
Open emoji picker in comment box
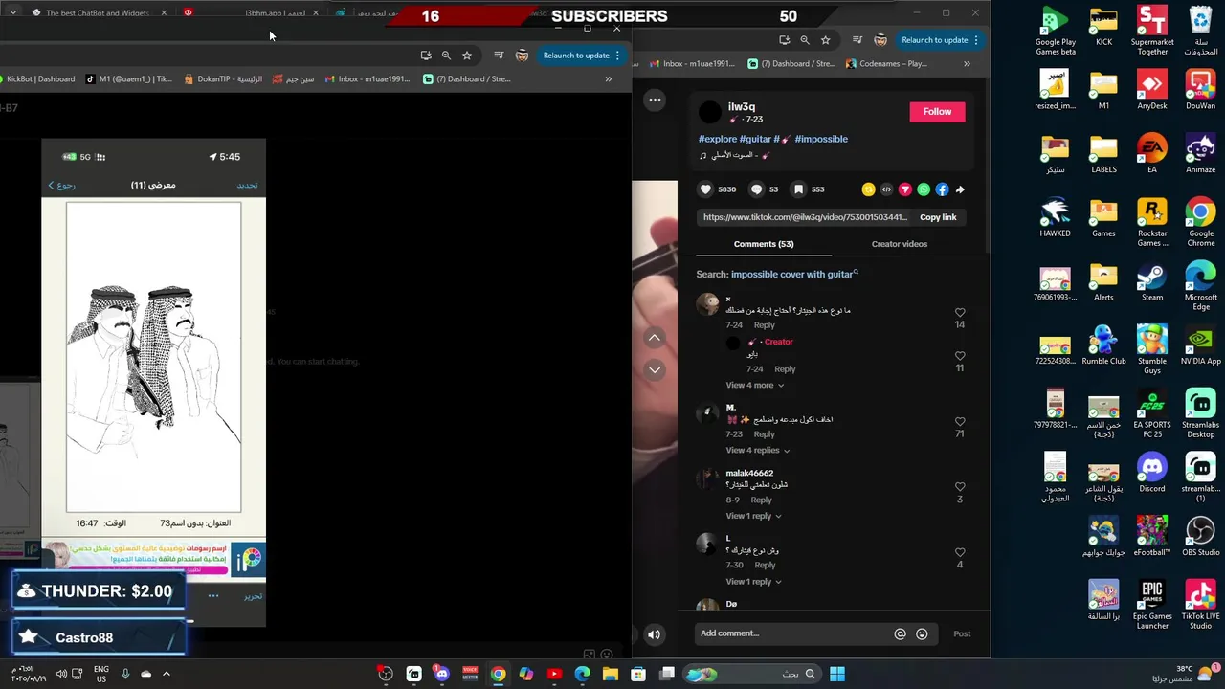click(x=922, y=633)
